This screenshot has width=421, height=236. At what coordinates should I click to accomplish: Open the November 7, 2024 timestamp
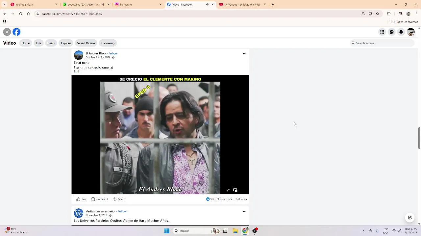click(96, 215)
